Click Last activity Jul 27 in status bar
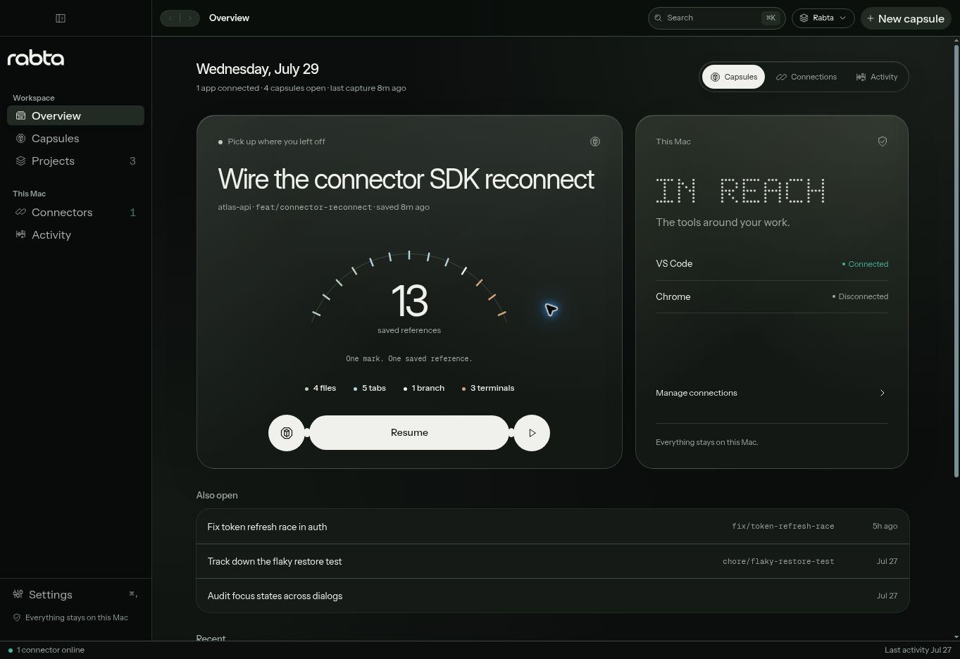Viewport: 960px width, 659px height. point(918,650)
